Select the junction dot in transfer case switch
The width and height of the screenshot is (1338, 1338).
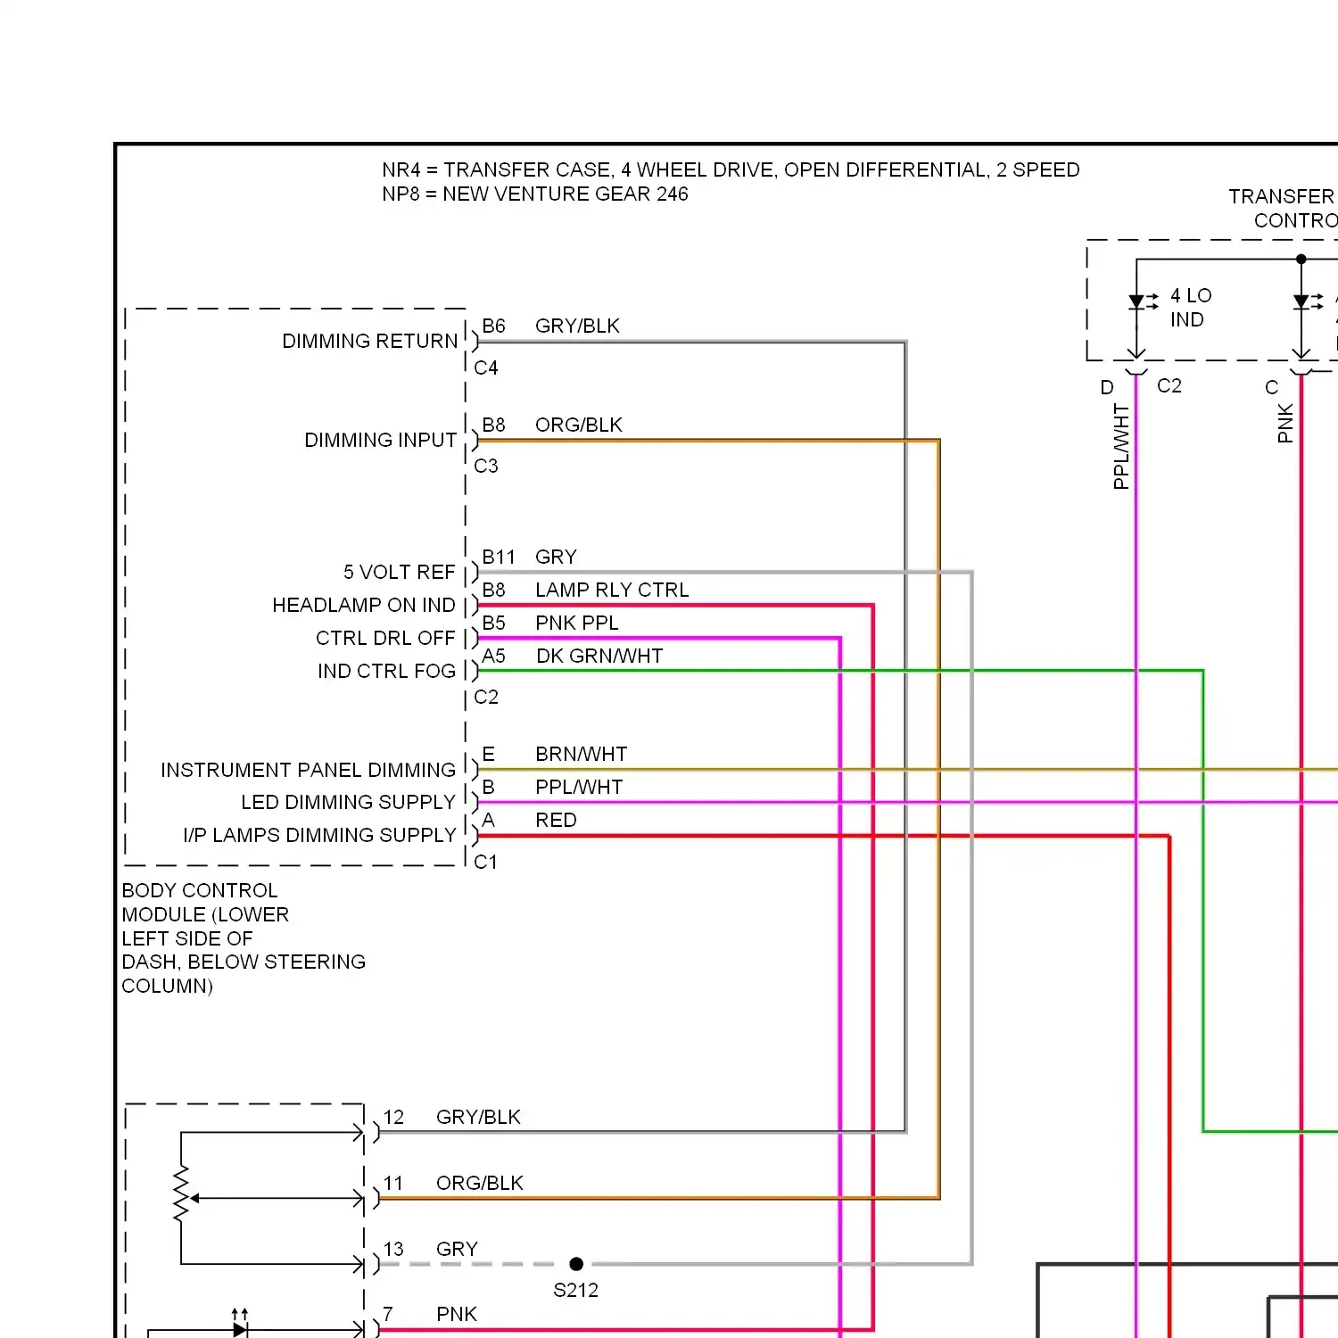pyautogui.click(x=1301, y=260)
